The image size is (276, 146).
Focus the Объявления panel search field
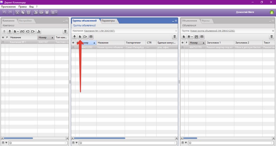[231, 143]
